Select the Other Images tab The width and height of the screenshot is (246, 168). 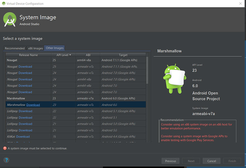54,48
